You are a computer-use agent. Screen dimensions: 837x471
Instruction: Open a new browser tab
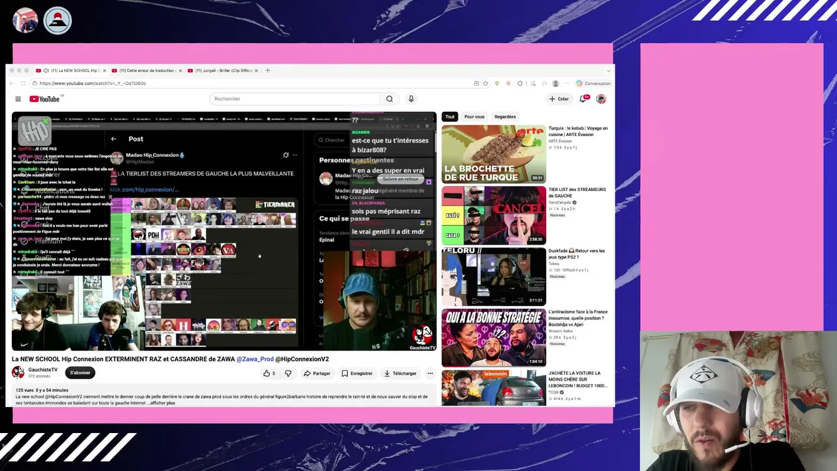point(267,70)
